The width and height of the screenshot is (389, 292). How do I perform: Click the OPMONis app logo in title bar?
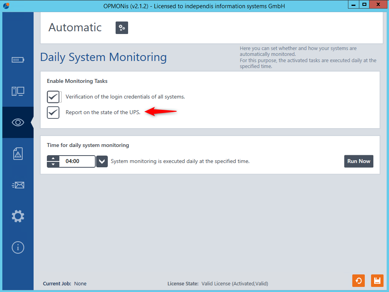6,5
